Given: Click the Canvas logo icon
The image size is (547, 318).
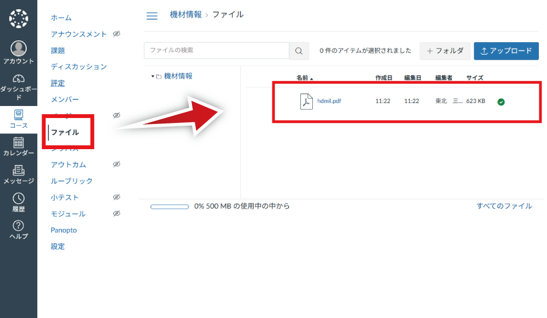Looking at the screenshot, I should coord(19,19).
